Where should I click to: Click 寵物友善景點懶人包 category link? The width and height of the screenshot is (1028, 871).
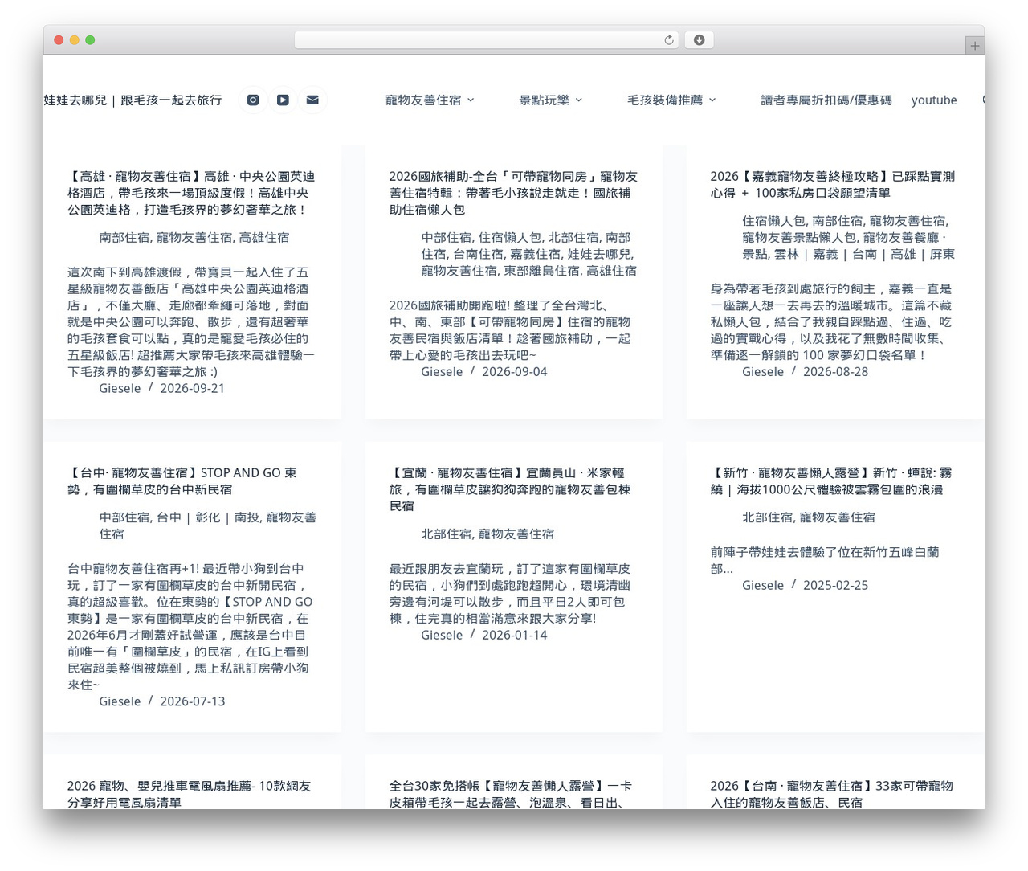(x=800, y=238)
